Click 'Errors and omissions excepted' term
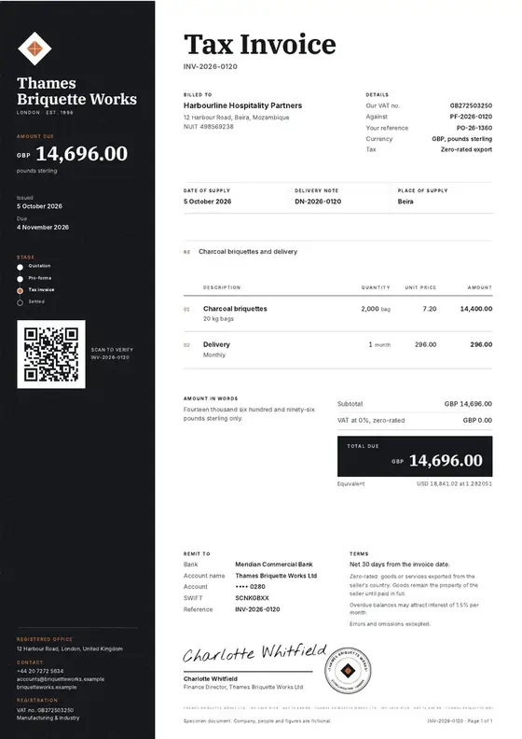The image size is (522, 739). tap(390, 624)
